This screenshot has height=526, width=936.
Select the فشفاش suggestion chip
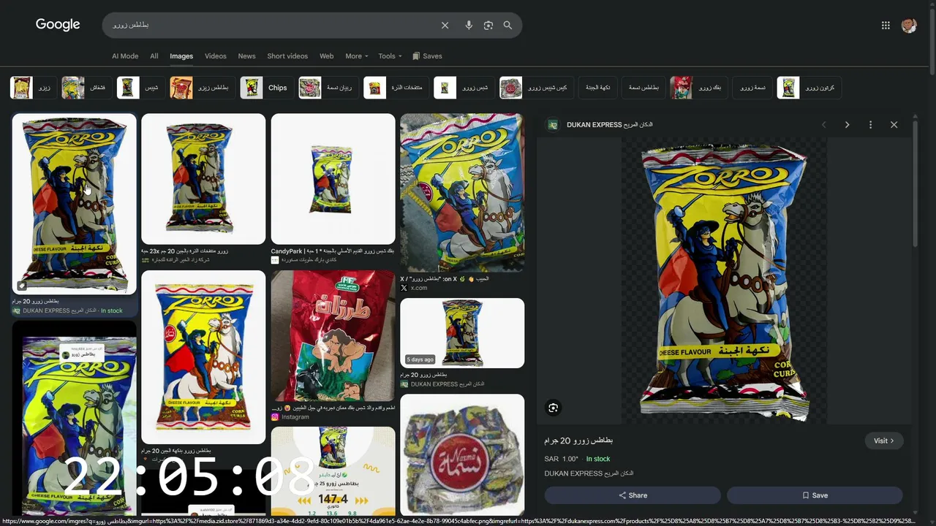87,88
